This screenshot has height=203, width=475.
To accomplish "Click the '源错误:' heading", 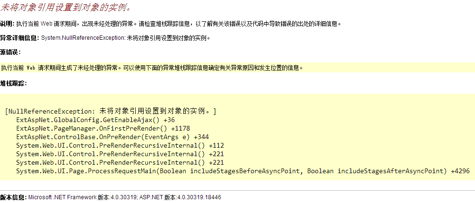I will tap(10, 52).
